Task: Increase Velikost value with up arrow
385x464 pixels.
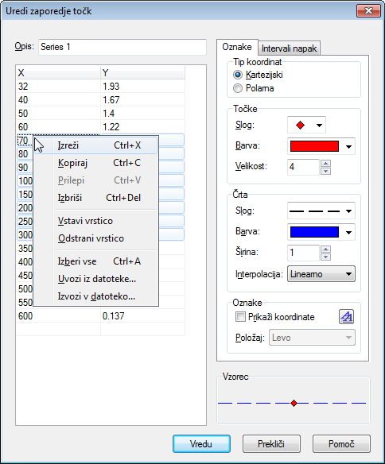Action: tap(326, 164)
